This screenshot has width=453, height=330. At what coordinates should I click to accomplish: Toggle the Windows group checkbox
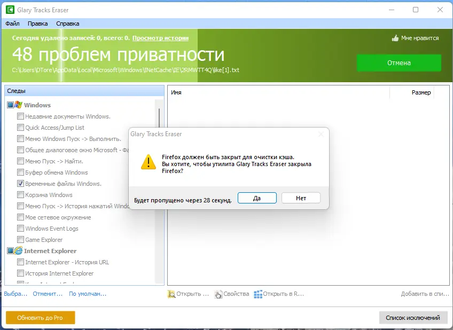click(10, 105)
